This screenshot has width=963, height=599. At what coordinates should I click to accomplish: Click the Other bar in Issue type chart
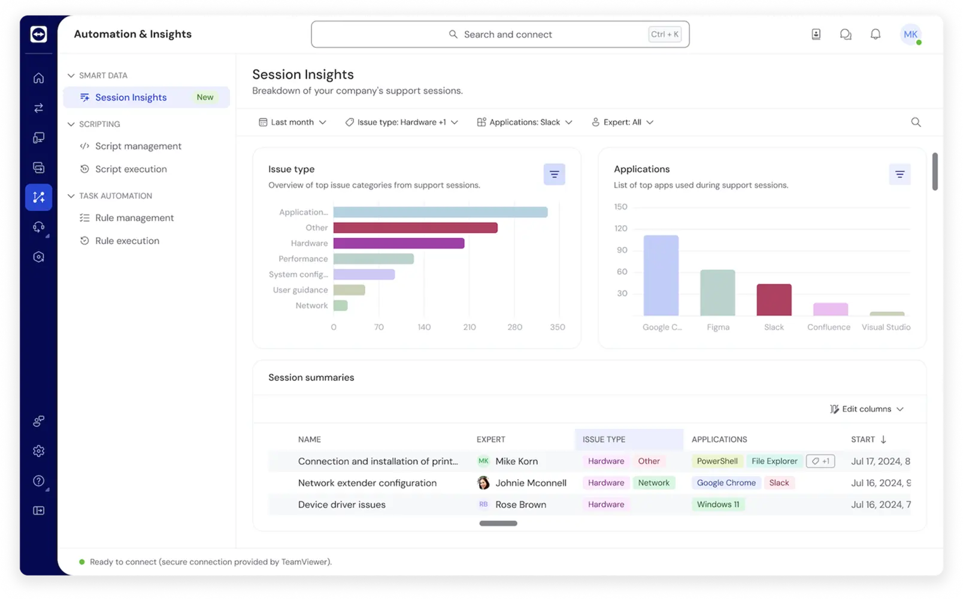(416, 228)
